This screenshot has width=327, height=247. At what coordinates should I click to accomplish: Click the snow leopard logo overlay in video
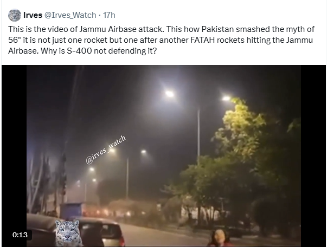pos(68,232)
